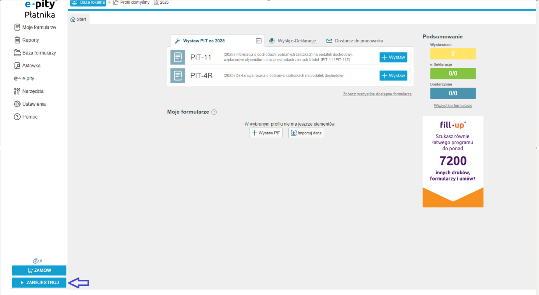Screen dimensions: 539x295
Task: Switch to Wyślij e-Deklarację tab
Action: click(292, 41)
